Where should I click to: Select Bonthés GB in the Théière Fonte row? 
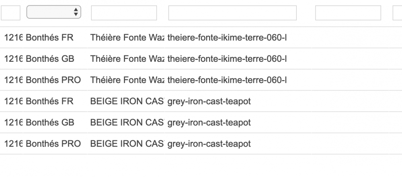pyautogui.click(x=50, y=59)
